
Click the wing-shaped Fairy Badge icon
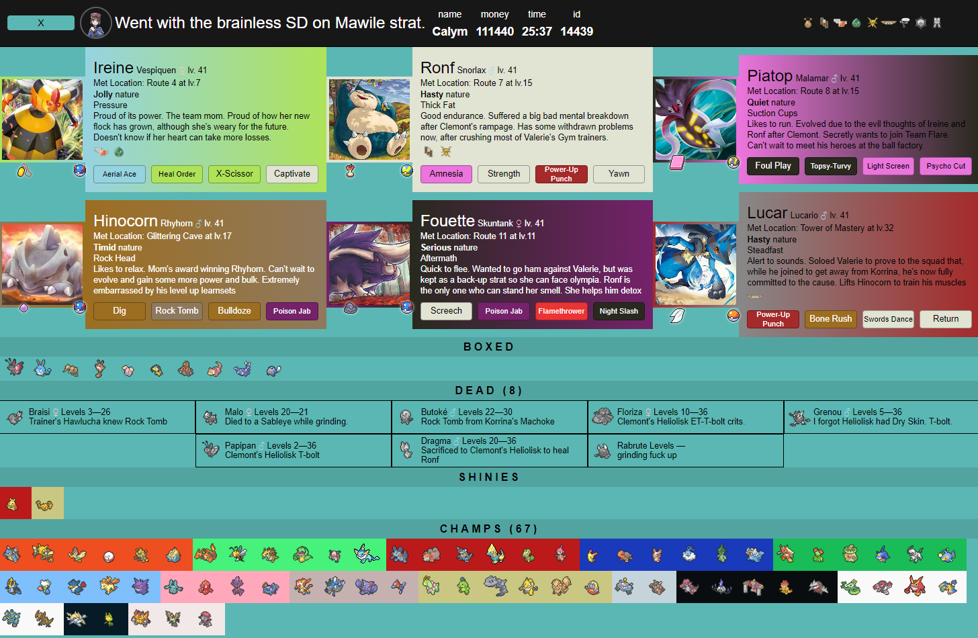[x=889, y=23]
